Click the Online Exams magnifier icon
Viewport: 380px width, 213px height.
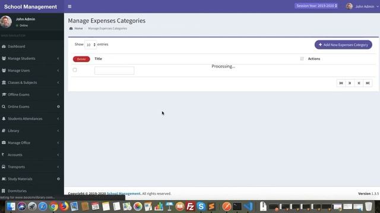(x=4, y=106)
